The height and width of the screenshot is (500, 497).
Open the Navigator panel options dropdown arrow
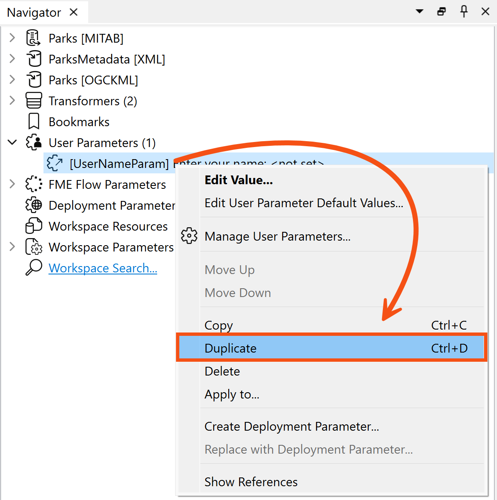point(419,12)
